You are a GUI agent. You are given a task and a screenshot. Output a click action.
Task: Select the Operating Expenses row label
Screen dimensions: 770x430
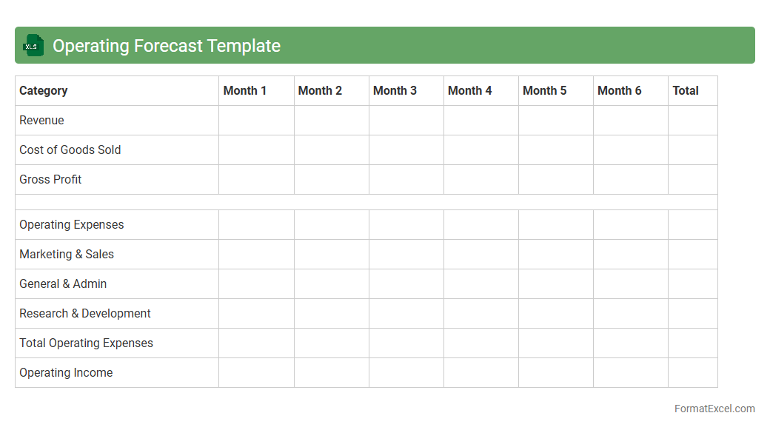click(72, 225)
